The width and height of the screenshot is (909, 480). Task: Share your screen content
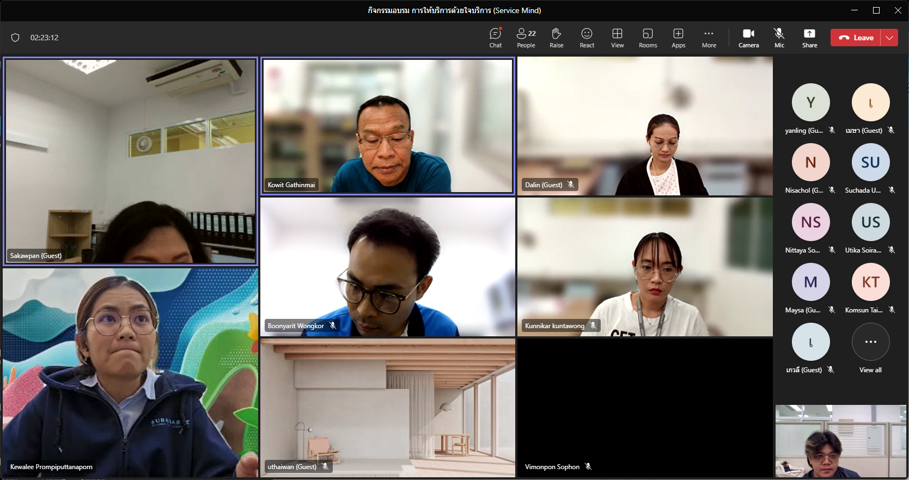pyautogui.click(x=809, y=38)
